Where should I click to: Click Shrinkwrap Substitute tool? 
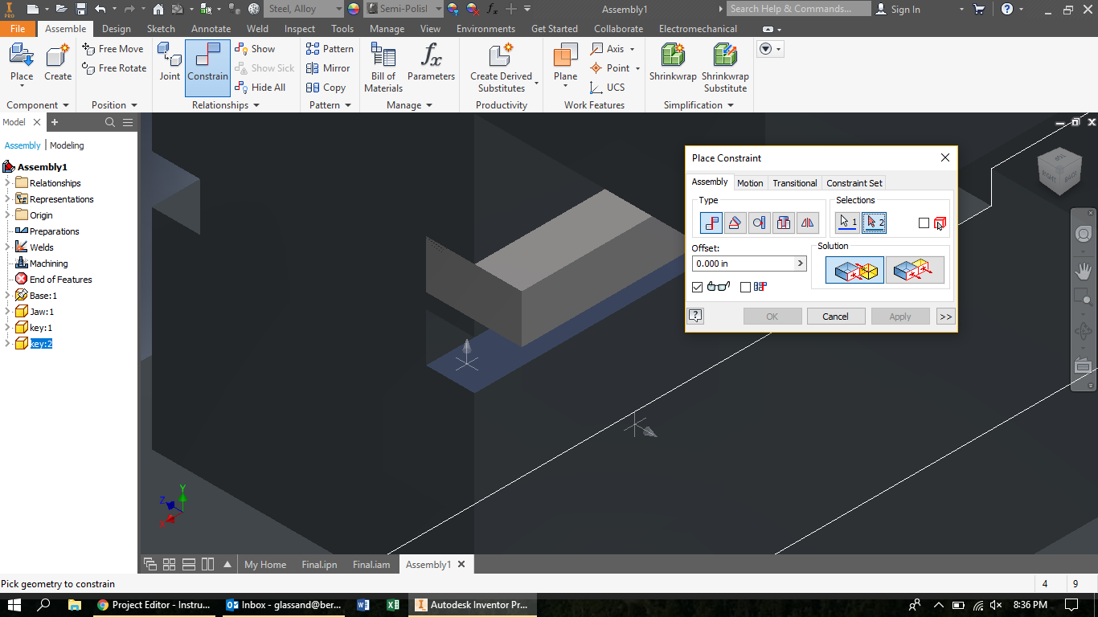pos(725,67)
